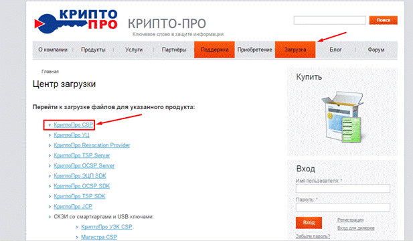Click the Имя пользователя input field

pyautogui.click(x=343, y=189)
